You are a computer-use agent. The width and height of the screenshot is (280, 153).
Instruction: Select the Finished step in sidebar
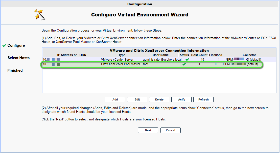(x=15, y=70)
